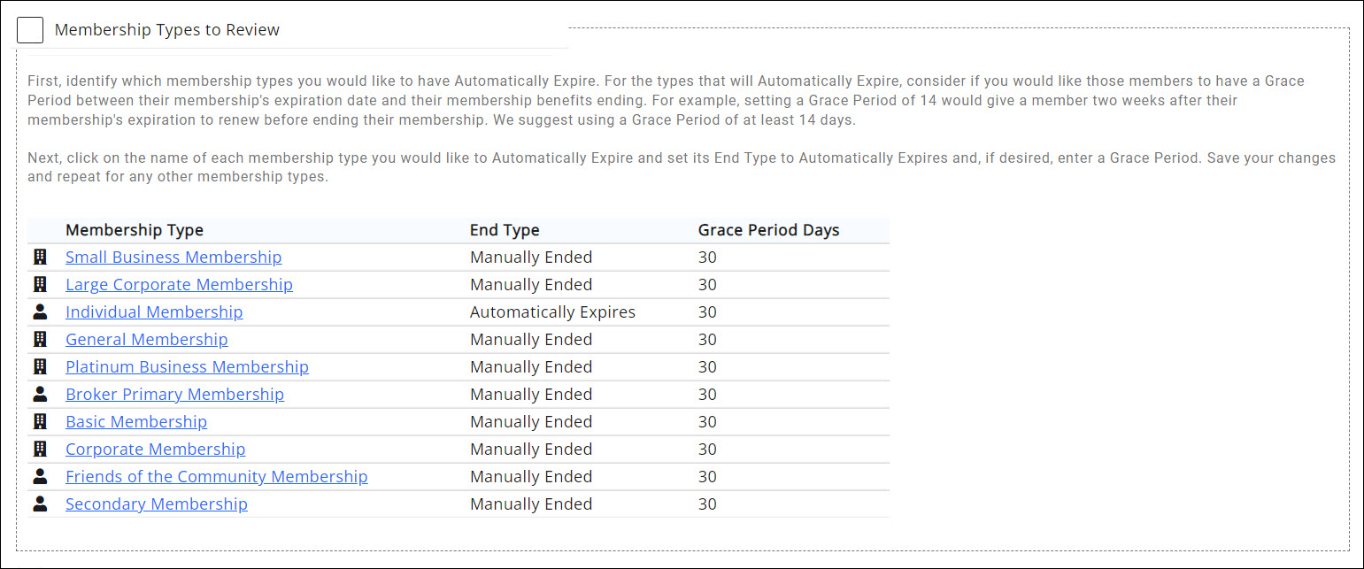1364x569 pixels.
Task: Click building icon beside Basic Membership
Action: pos(39,422)
